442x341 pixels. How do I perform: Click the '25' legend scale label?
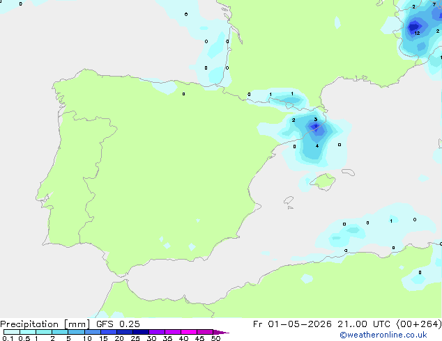pos(135,338)
